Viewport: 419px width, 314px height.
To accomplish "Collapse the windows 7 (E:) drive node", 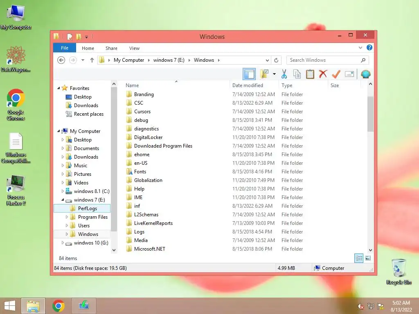I will pos(63,200).
